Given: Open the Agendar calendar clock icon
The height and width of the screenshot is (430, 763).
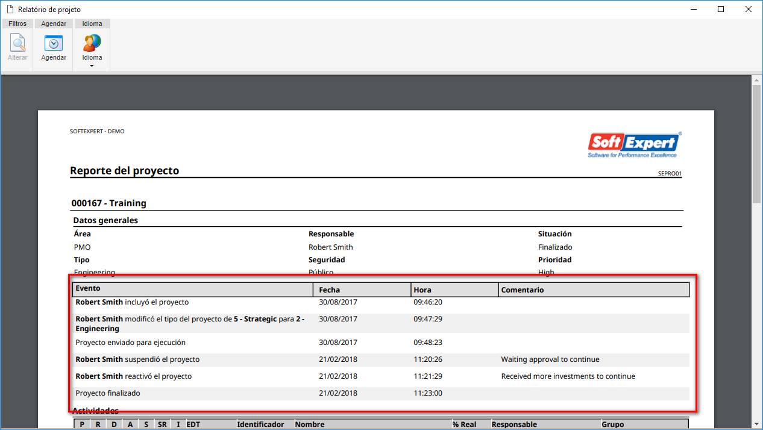Looking at the screenshot, I should click(54, 43).
